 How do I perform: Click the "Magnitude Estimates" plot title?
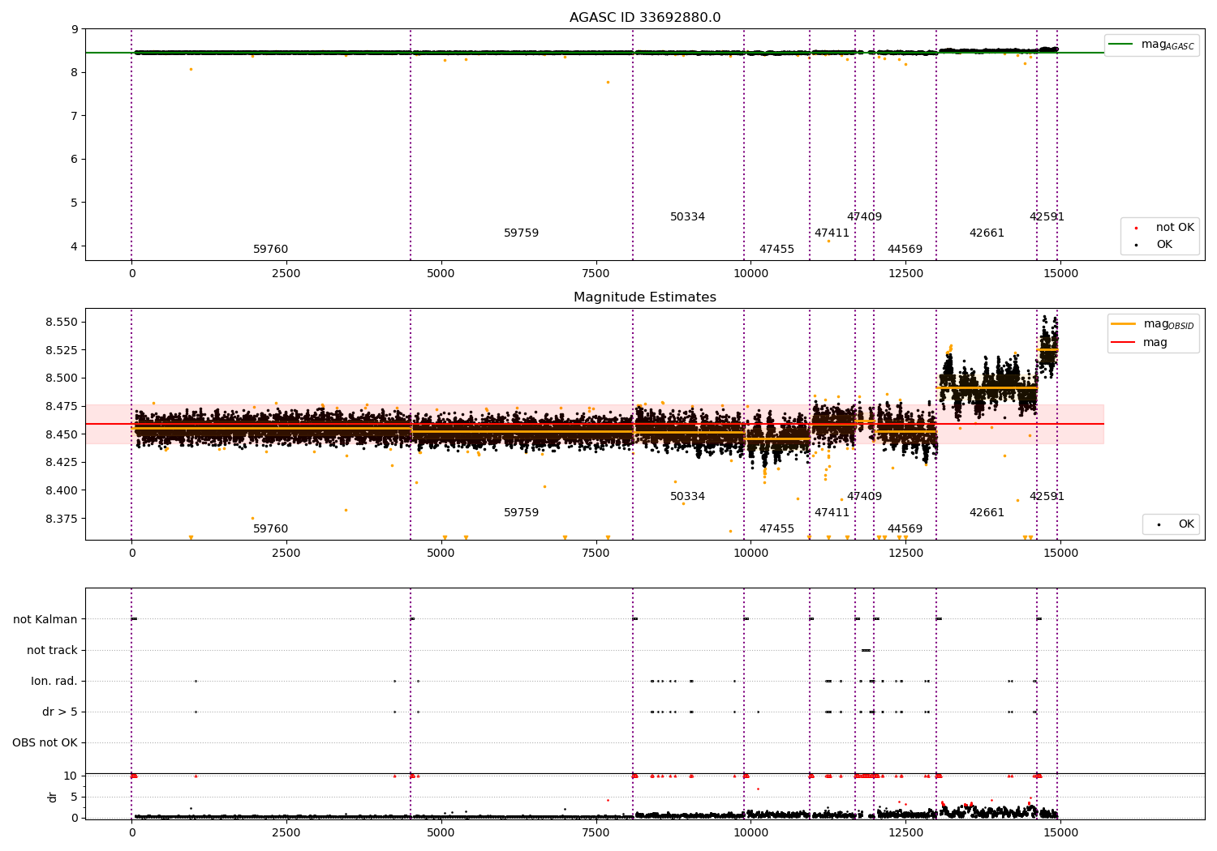click(645, 297)
